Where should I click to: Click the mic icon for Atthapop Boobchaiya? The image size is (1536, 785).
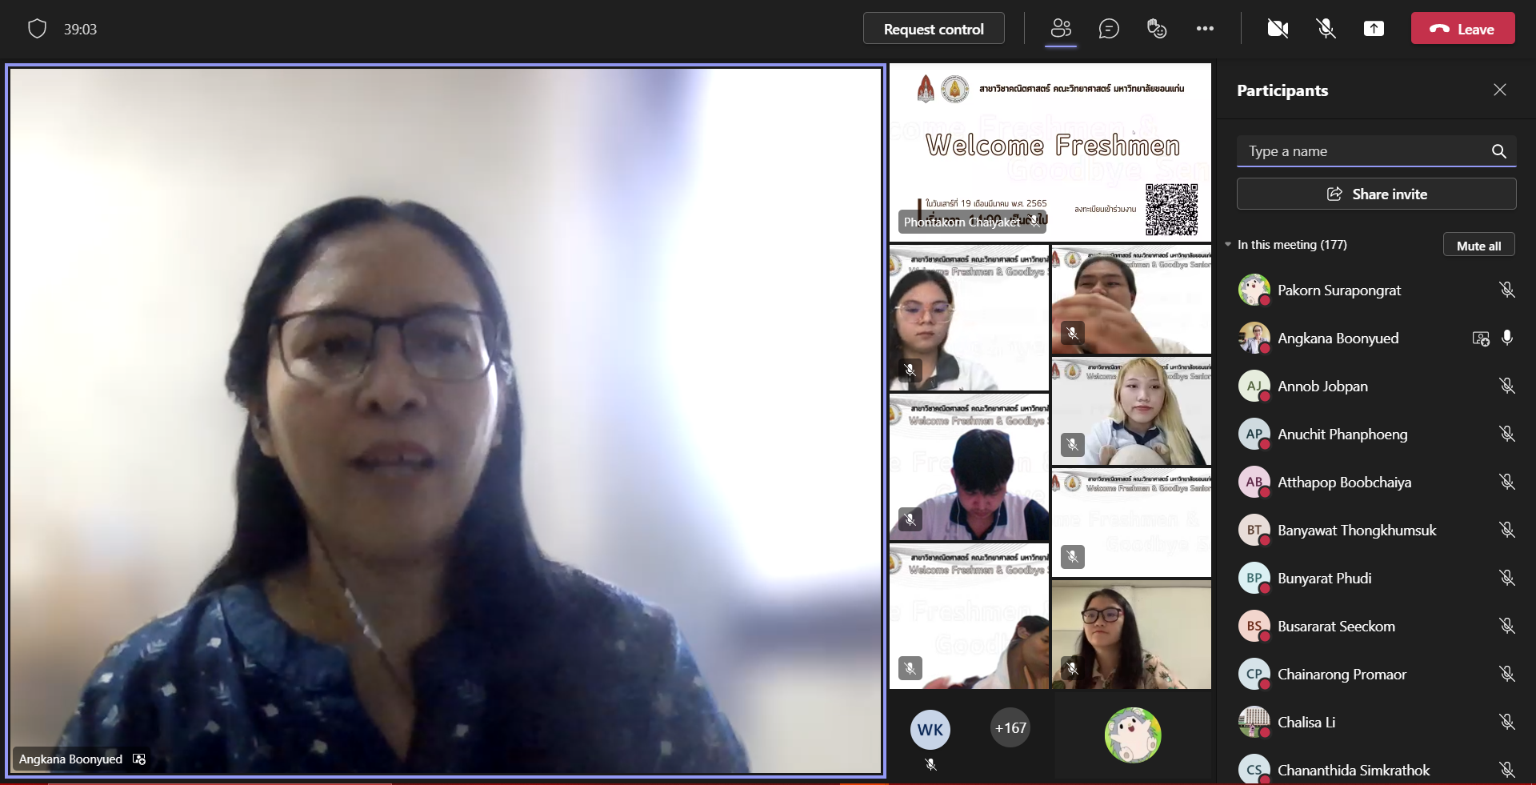click(1507, 482)
